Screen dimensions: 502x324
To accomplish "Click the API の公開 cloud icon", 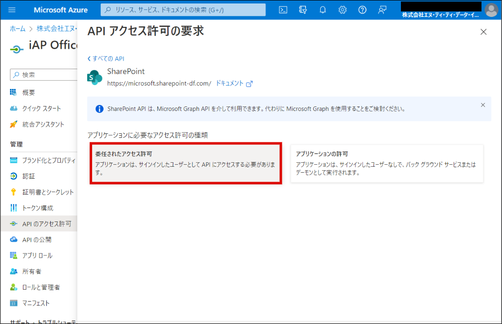I will click(x=13, y=239).
